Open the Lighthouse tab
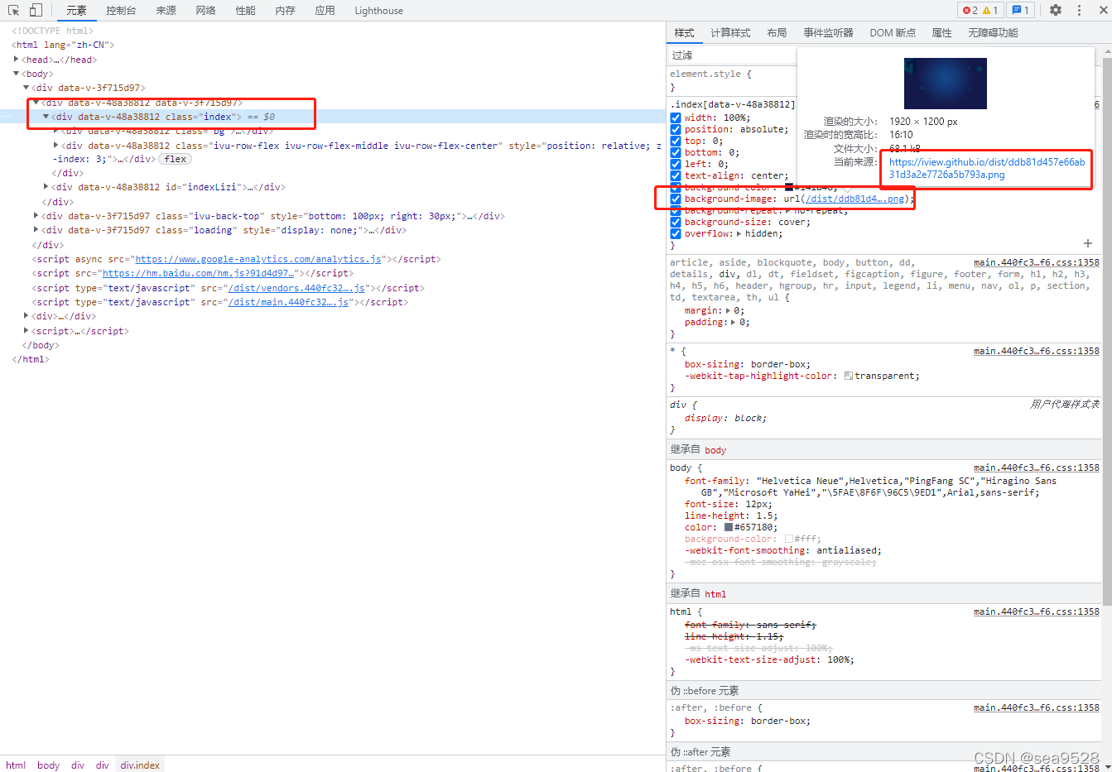Image resolution: width=1112 pixels, height=772 pixels. (378, 11)
